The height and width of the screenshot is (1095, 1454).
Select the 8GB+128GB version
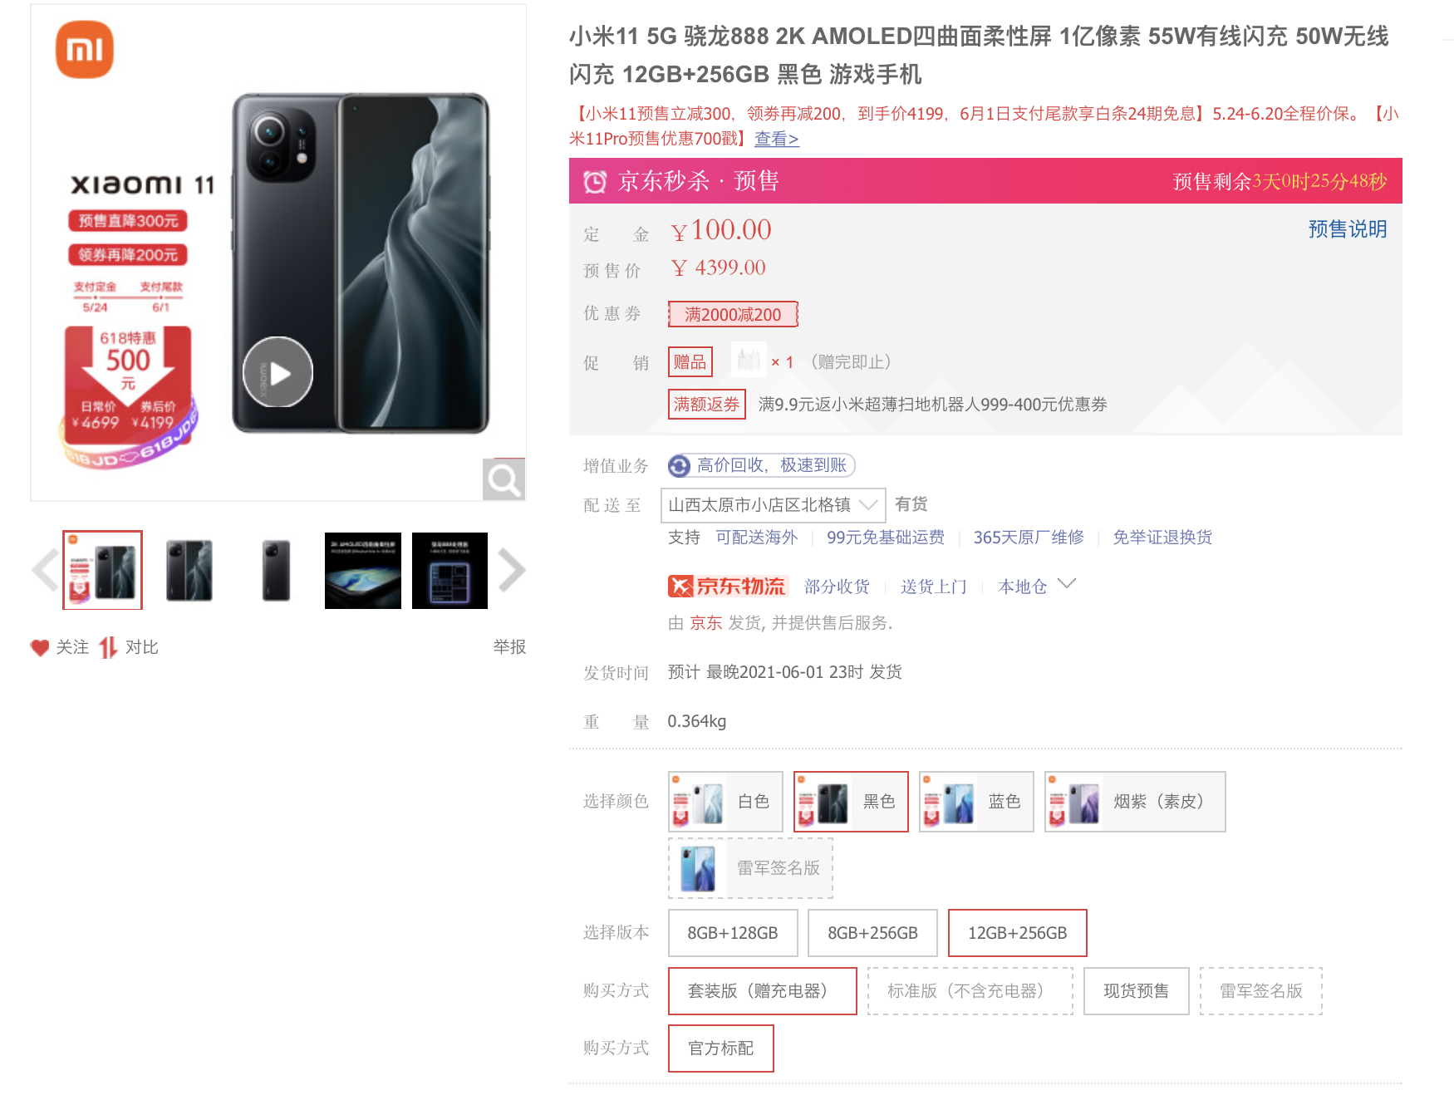(733, 933)
